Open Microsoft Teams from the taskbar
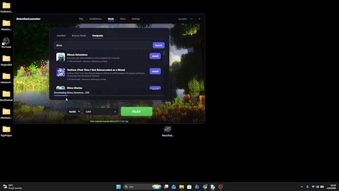This screenshot has width=339, height=191. point(197,187)
